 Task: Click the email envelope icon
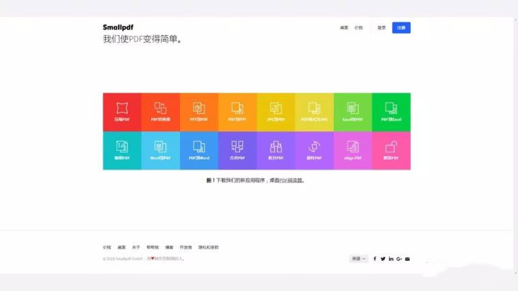[407, 259]
